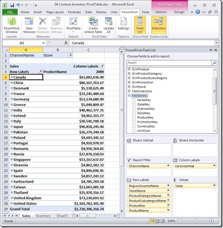Expand the DimProduct table

[x=129, y=69]
